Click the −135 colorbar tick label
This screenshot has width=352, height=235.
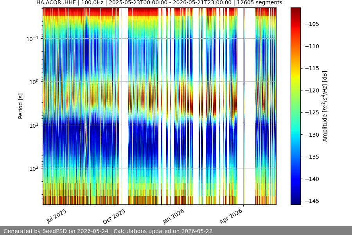312,157
